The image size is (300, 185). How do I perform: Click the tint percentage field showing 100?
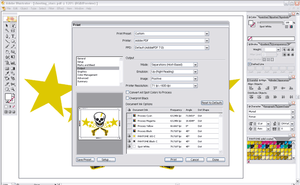tap(288, 22)
